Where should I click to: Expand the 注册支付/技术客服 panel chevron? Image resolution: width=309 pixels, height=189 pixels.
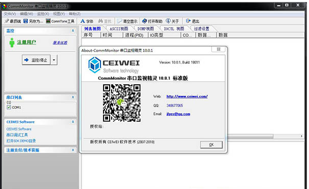tap(73, 150)
